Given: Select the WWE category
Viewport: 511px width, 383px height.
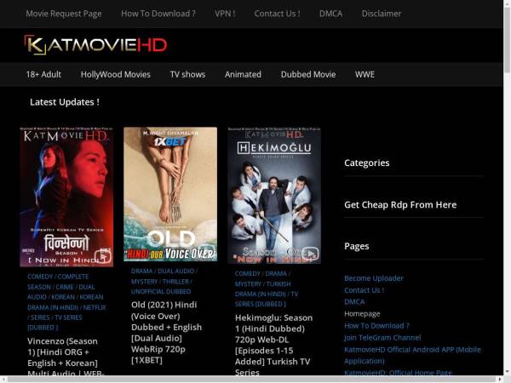Looking at the screenshot, I should click(365, 74).
